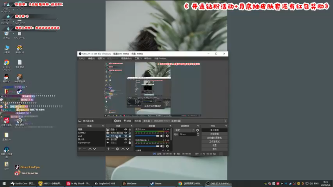Open OBS 设置 from the Controls panel
The image size is (333, 187).
point(214,145)
